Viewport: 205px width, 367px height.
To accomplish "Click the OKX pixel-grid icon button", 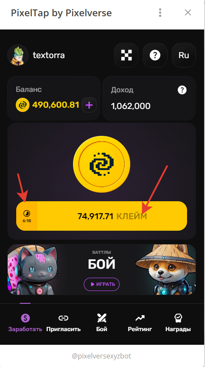I will click(126, 55).
